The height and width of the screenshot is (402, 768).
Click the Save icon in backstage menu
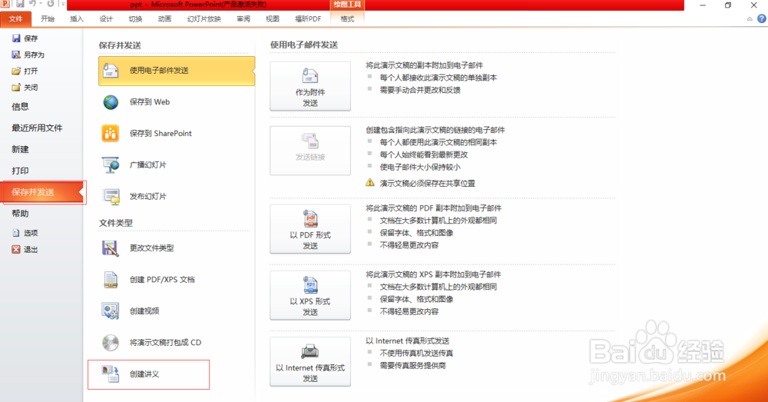[x=16, y=38]
